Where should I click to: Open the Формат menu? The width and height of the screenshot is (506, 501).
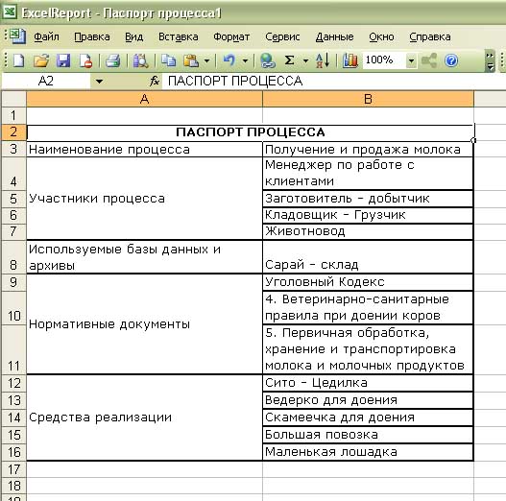[x=231, y=36]
